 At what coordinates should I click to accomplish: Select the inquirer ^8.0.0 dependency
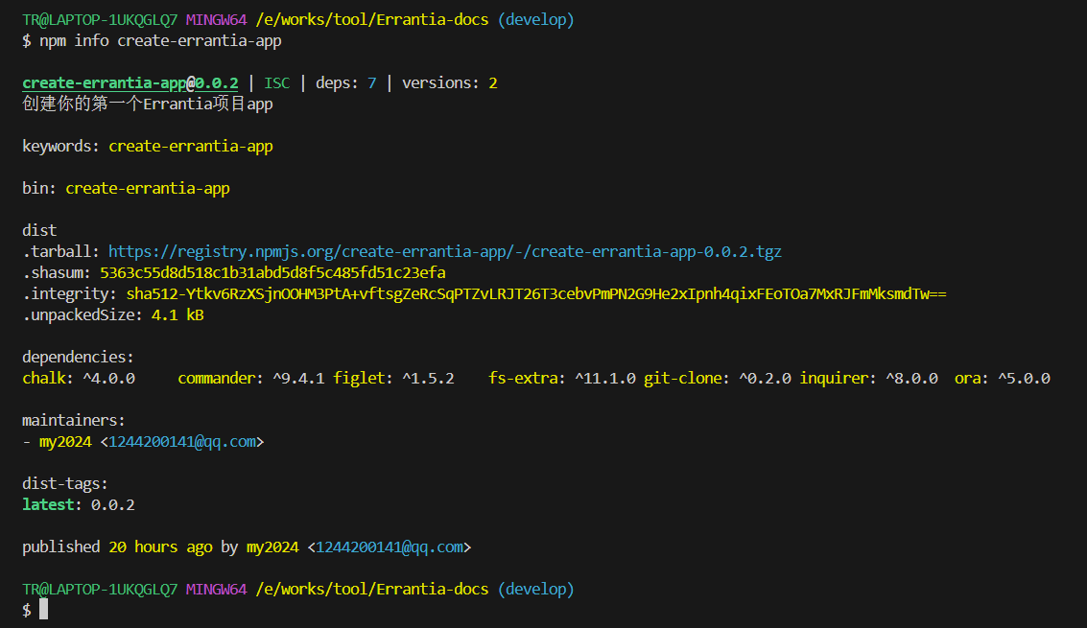tap(868, 379)
